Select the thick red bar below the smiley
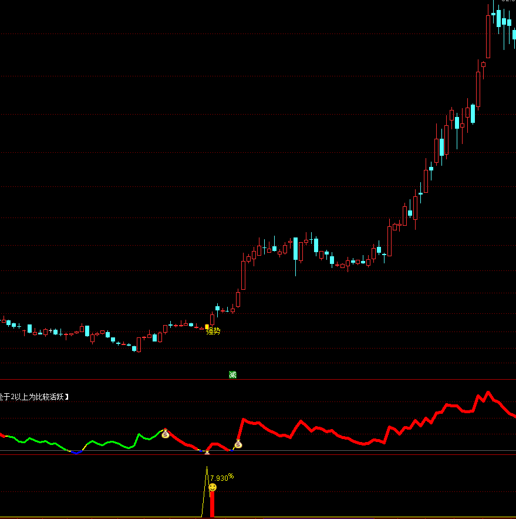The height and width of the screenshot is (519, 516). pos(212,505)
